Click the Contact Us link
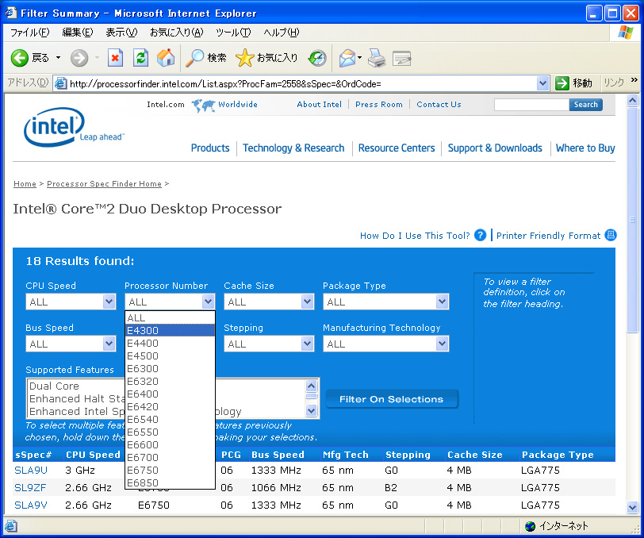644x538 pixels. [x=439, y=105]
